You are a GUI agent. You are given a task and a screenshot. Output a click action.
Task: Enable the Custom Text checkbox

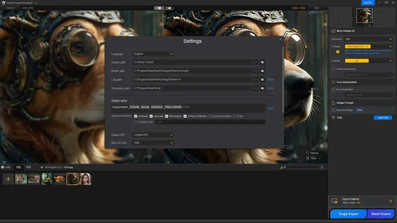pos(135,122)
